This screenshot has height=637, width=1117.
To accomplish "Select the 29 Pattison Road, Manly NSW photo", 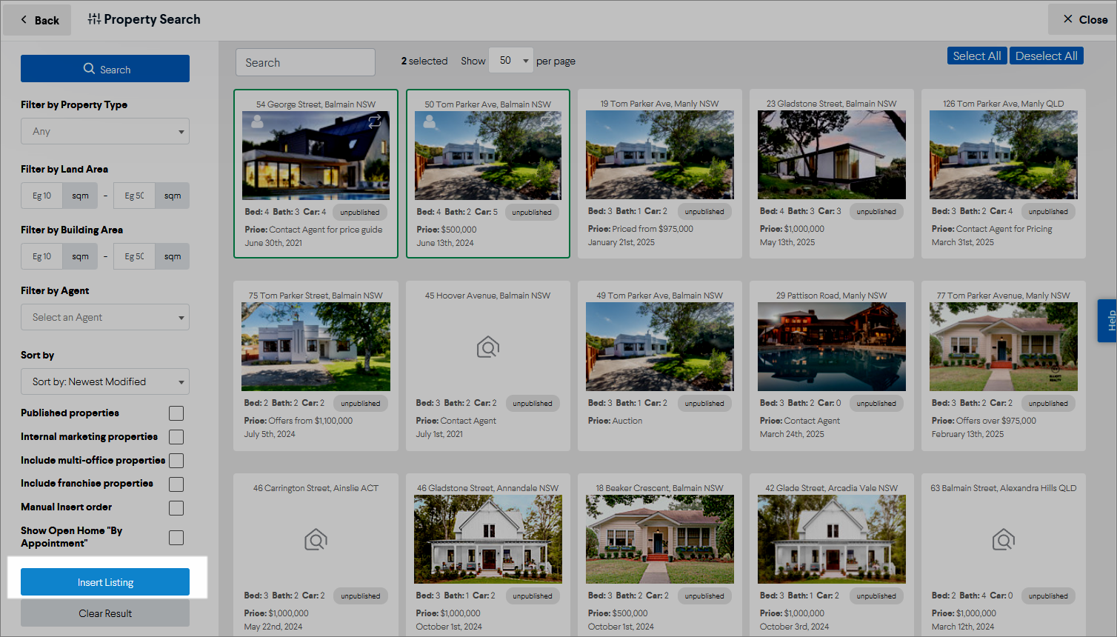I will pyautogui.click(x=832, y=347).
